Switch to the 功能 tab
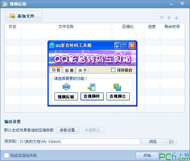The image size is (190, 161). tap(56, 70)
